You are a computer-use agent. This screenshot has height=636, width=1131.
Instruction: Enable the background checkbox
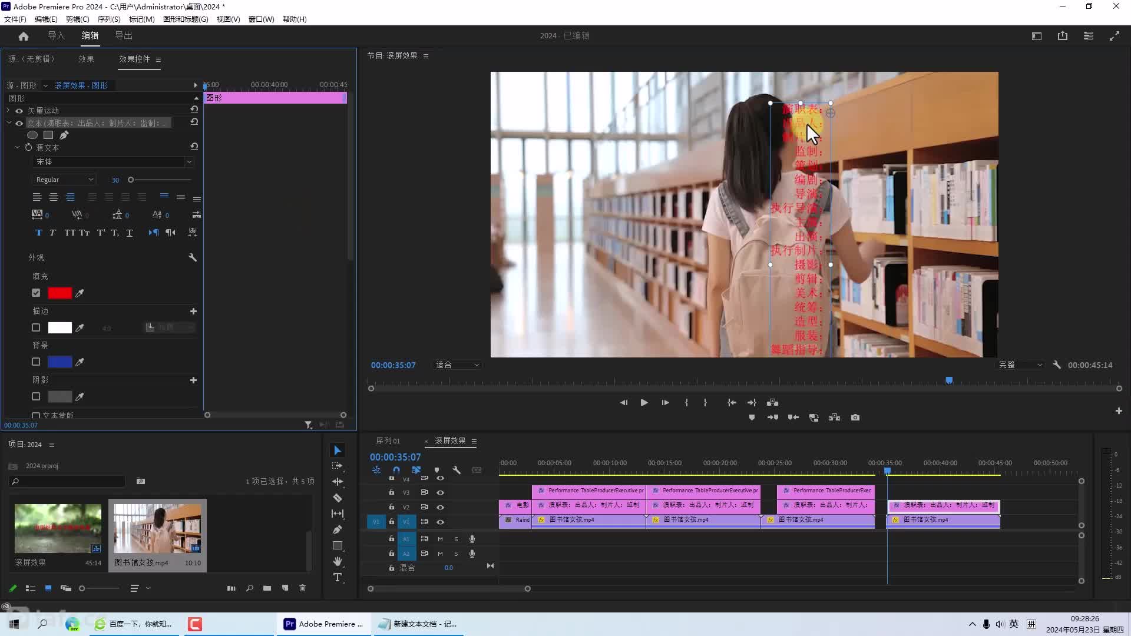pyautogui.click(x=36, y=362)
